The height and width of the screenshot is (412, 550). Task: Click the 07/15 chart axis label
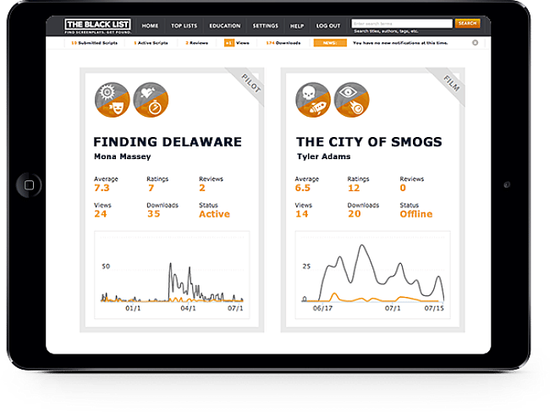point(434,308)
